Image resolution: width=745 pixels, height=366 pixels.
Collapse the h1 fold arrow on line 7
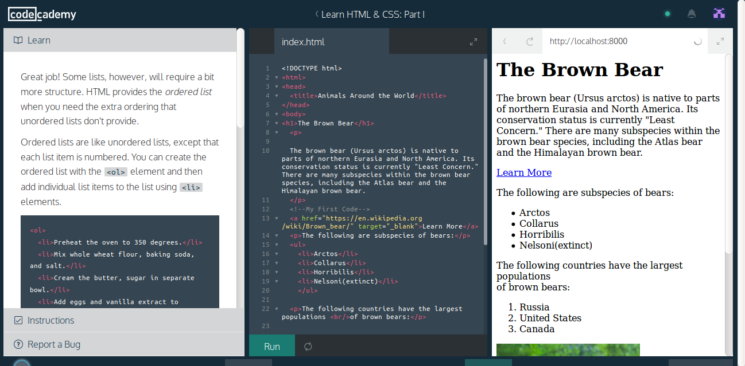coord(277,123)
